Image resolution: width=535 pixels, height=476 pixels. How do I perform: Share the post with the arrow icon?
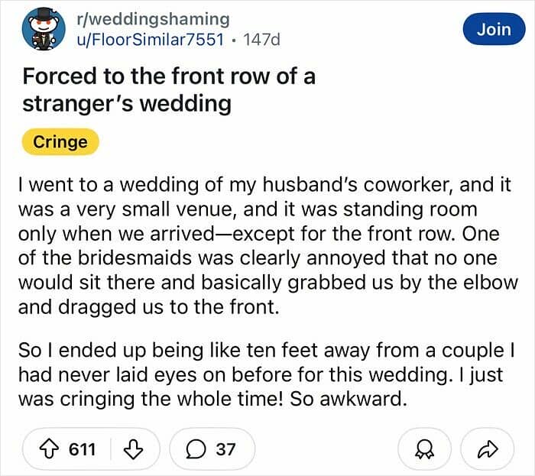pos(488,449)
